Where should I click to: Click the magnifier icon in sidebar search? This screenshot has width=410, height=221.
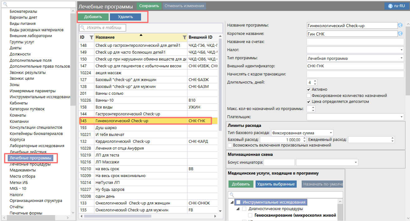click(5, 4)
